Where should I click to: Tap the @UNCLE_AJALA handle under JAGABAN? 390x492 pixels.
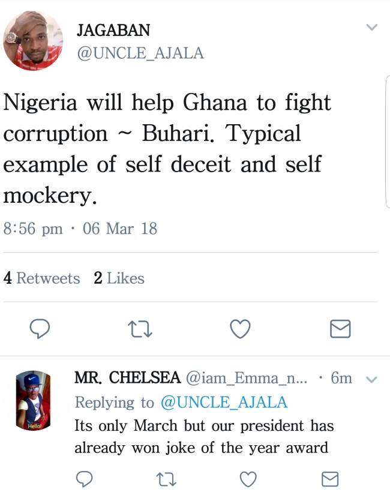point(140,53)
